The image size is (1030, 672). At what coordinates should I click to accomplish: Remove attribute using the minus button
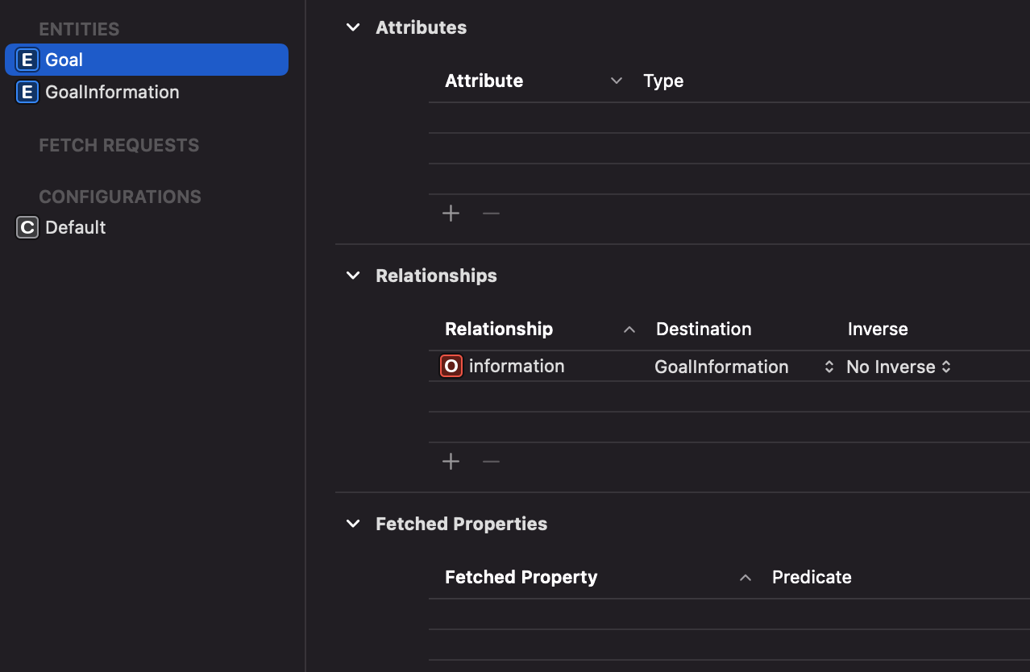click(491, 214)
